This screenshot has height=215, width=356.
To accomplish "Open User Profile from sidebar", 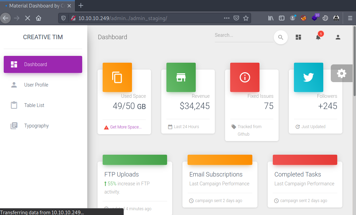I will [36, 85].
